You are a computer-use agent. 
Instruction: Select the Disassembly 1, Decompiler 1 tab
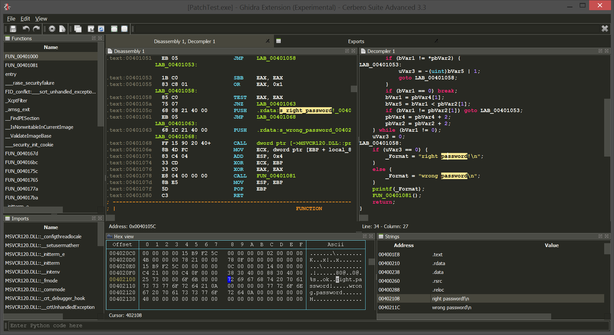[185, 41]
